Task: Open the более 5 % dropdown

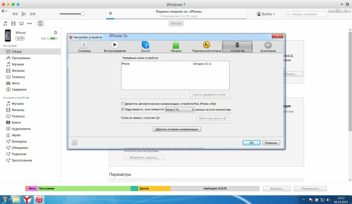Action: [180, 110]
